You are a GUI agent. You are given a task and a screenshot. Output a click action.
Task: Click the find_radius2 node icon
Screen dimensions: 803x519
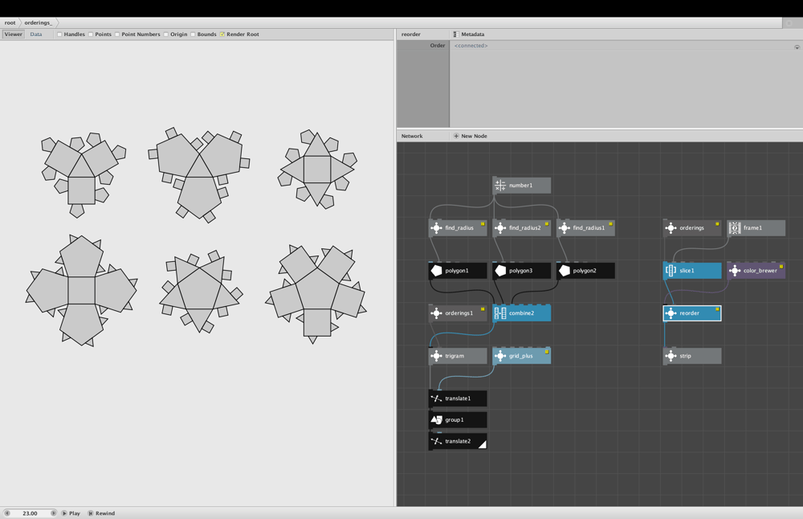tap(500, 228)
